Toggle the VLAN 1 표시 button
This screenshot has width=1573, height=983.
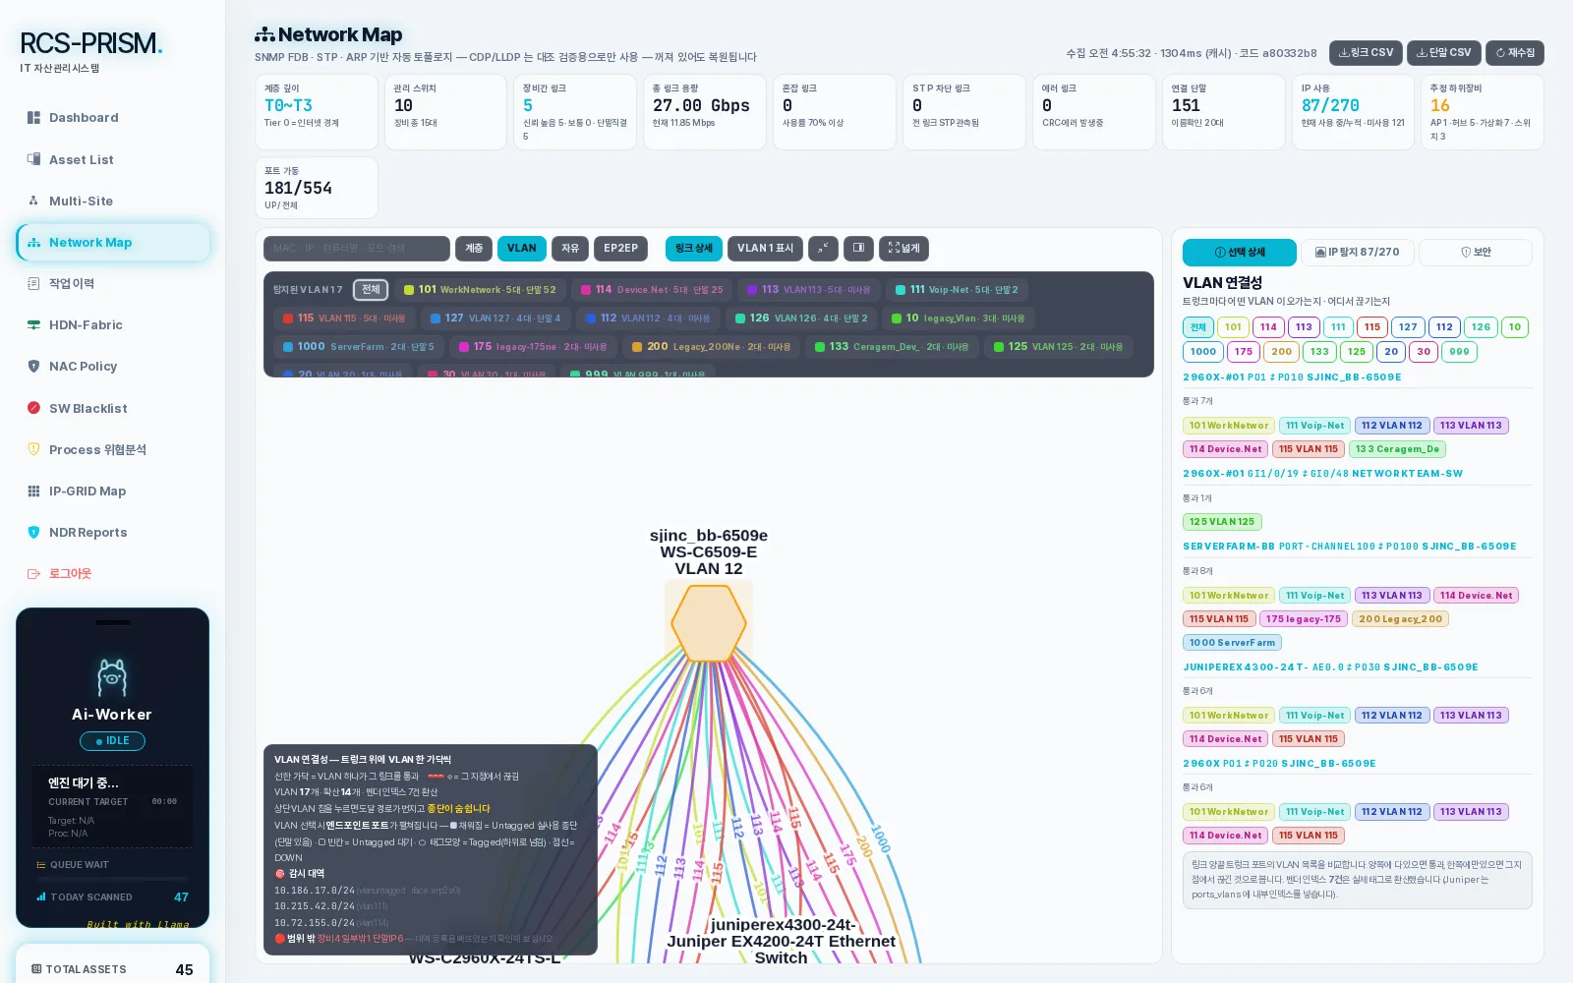765,249
